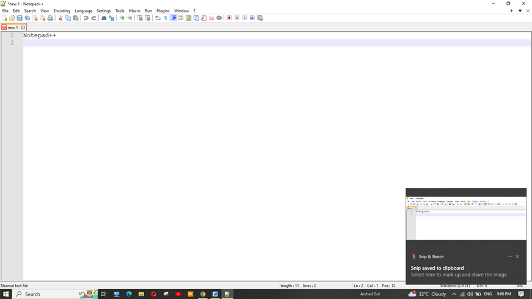Click the User Defined Language icon
Image resolution: width=532 pixels, height=299 pixels.
(x=181, y=18)
